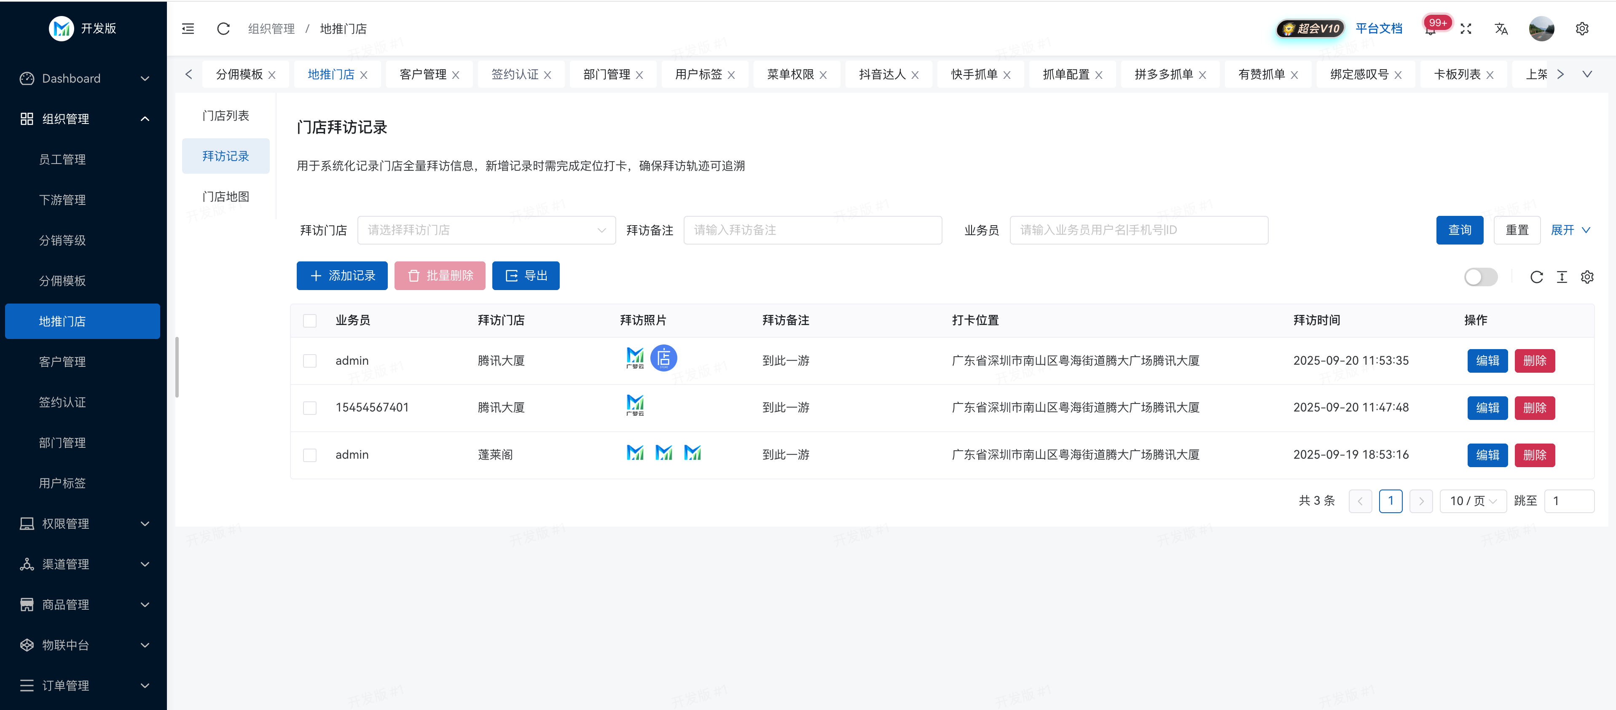Collapse the sidebar menu icon
This screenshot has height=710, width=1616.
pos(188,29)
